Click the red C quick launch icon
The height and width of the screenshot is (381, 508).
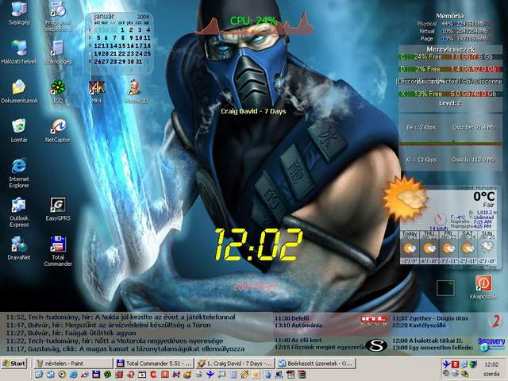click(153, 375)
